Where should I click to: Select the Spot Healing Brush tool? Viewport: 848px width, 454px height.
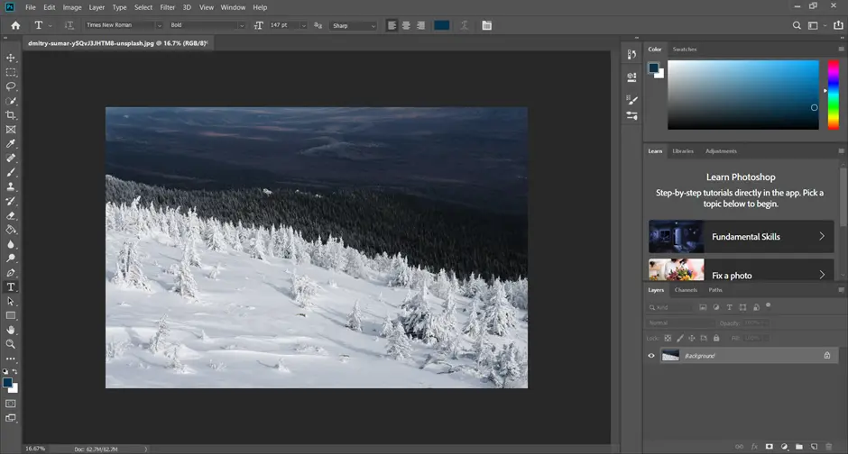11,159
